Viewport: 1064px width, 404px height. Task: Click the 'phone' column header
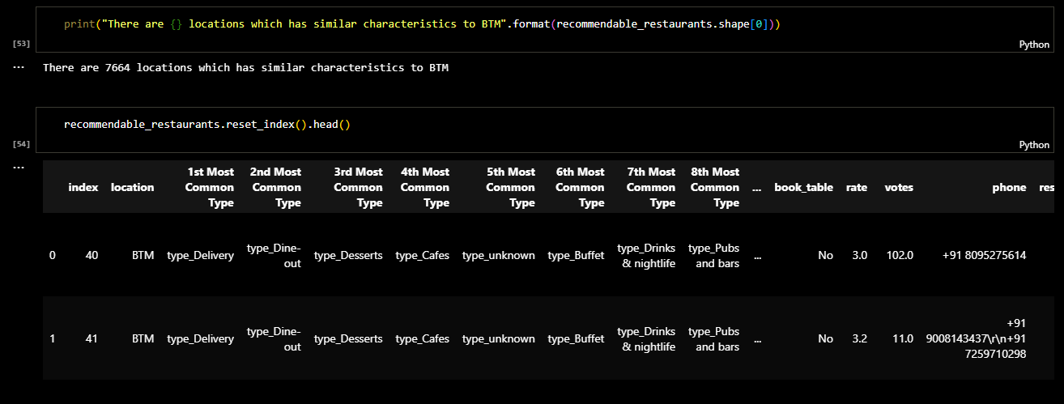pos(1009,187)
